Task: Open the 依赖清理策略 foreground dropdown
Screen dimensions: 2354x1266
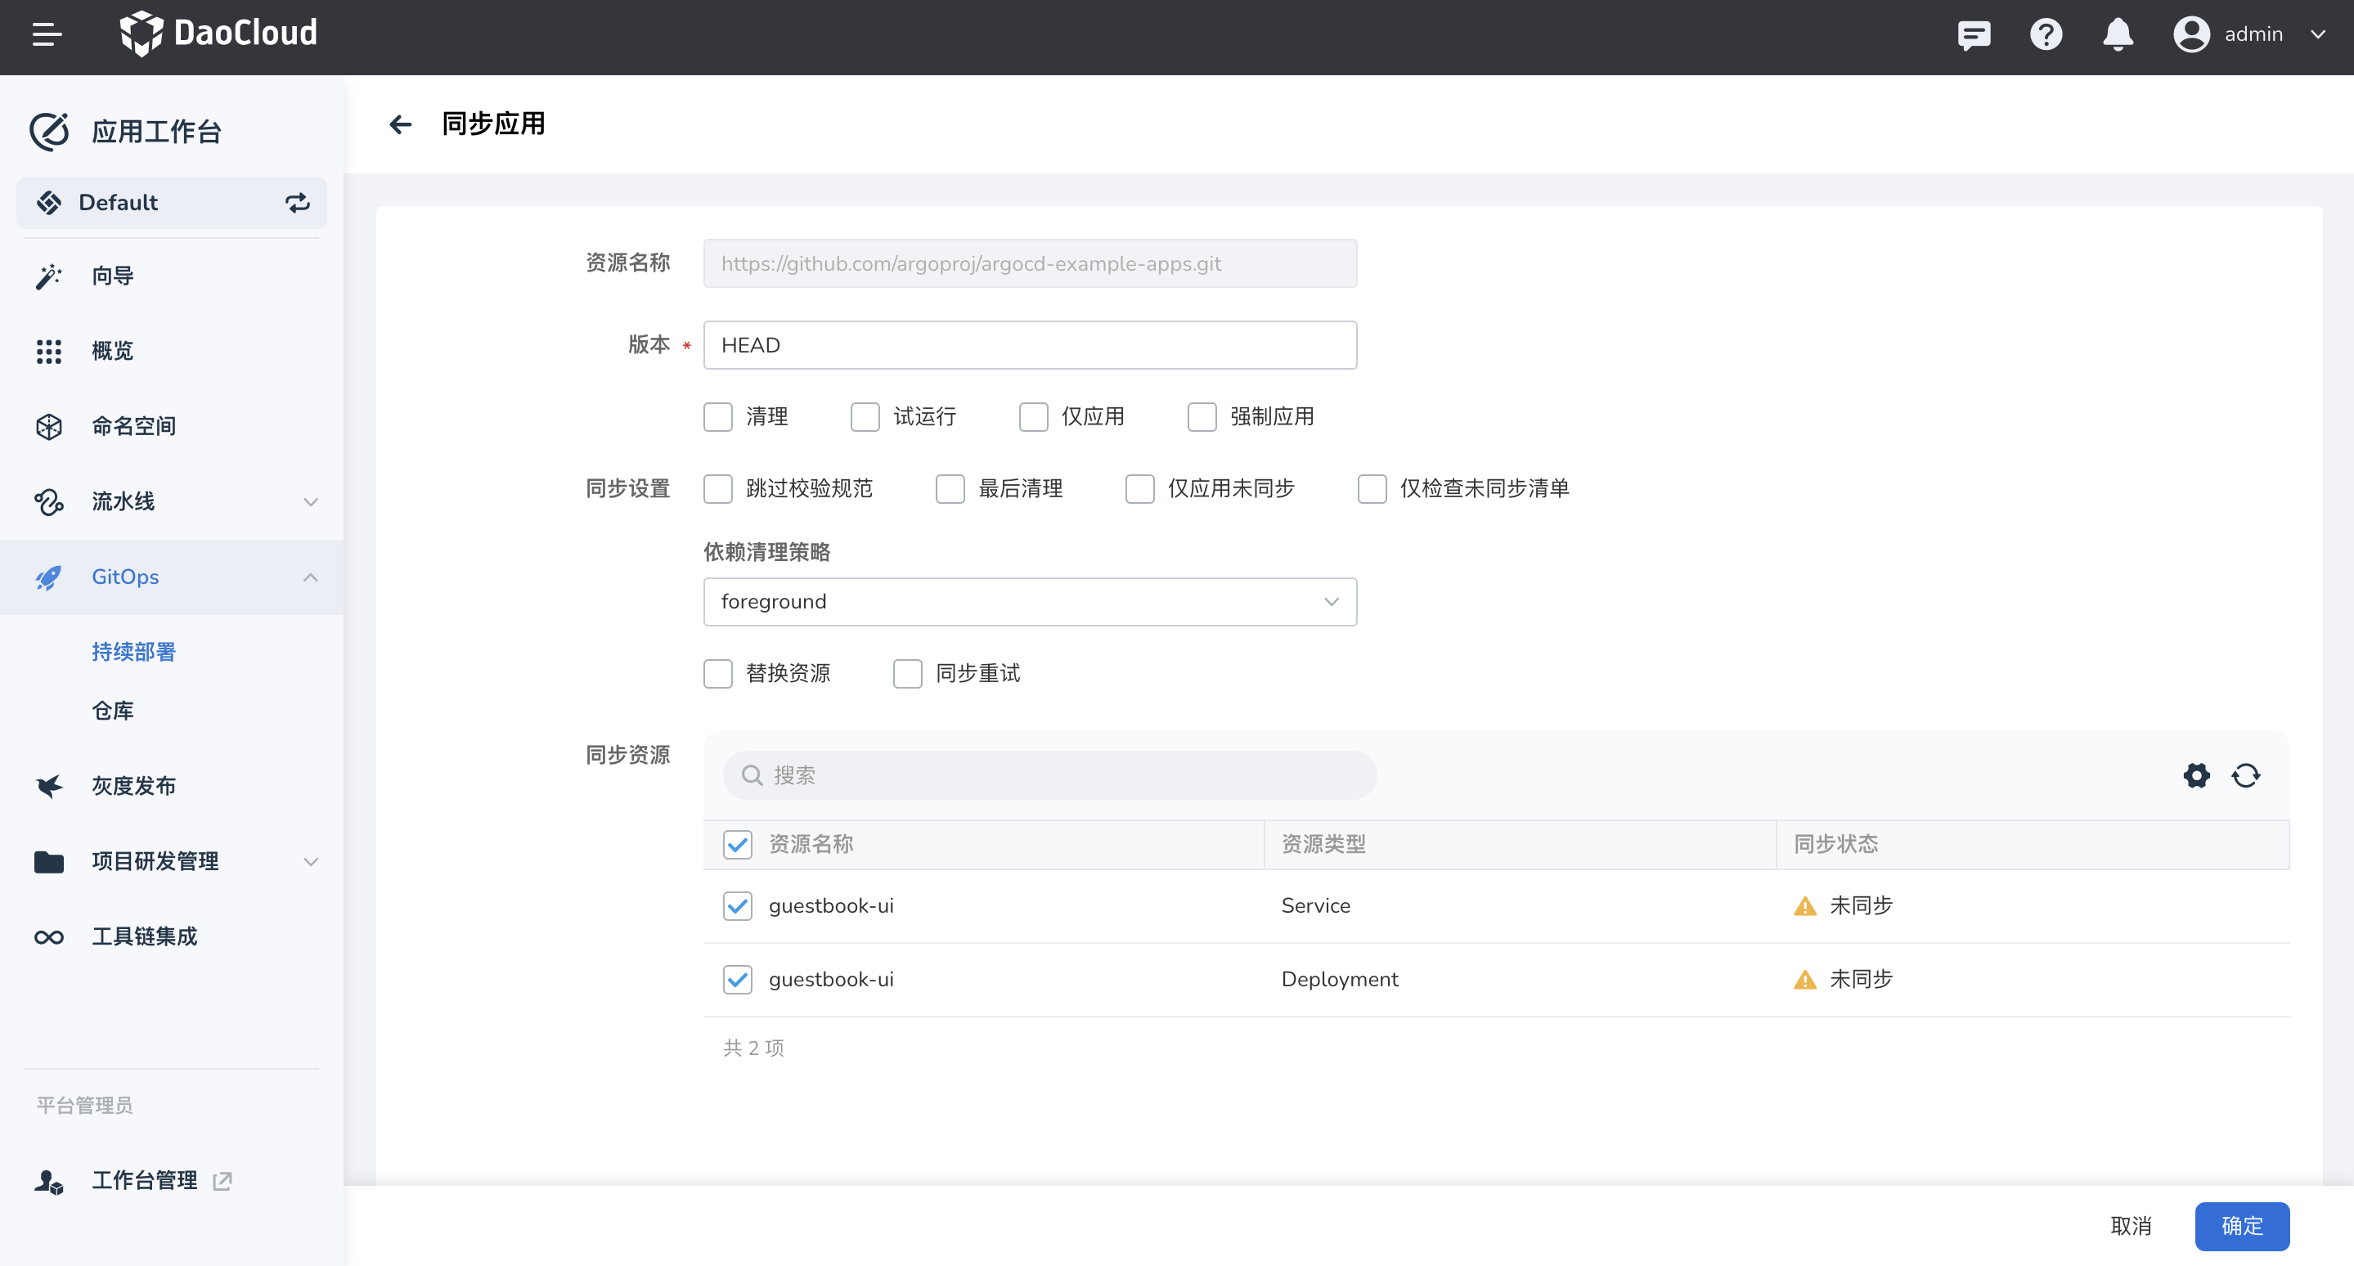Action: click(1029, 602)
